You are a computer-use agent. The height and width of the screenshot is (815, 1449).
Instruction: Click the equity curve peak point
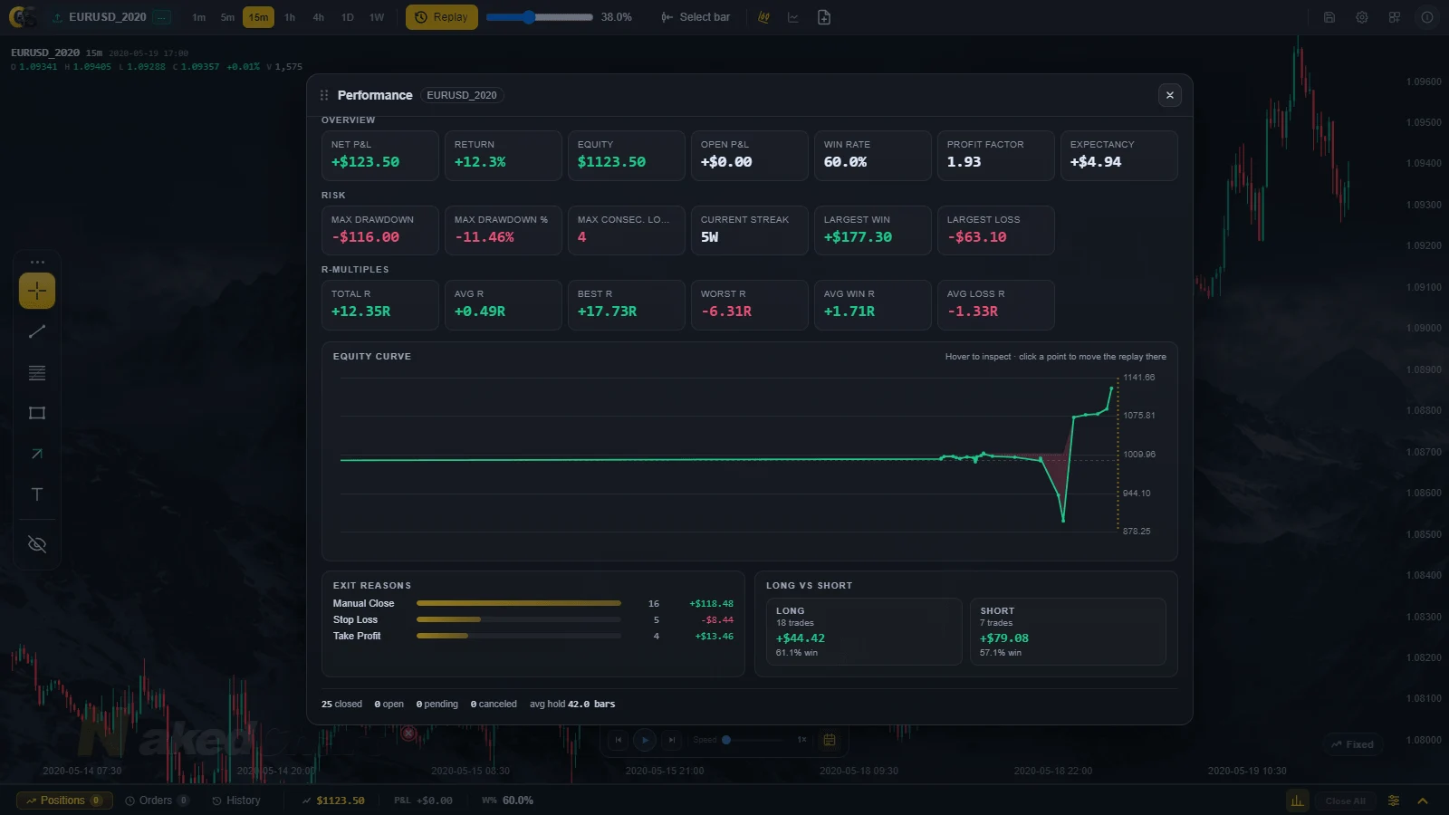pos(1112,388)
